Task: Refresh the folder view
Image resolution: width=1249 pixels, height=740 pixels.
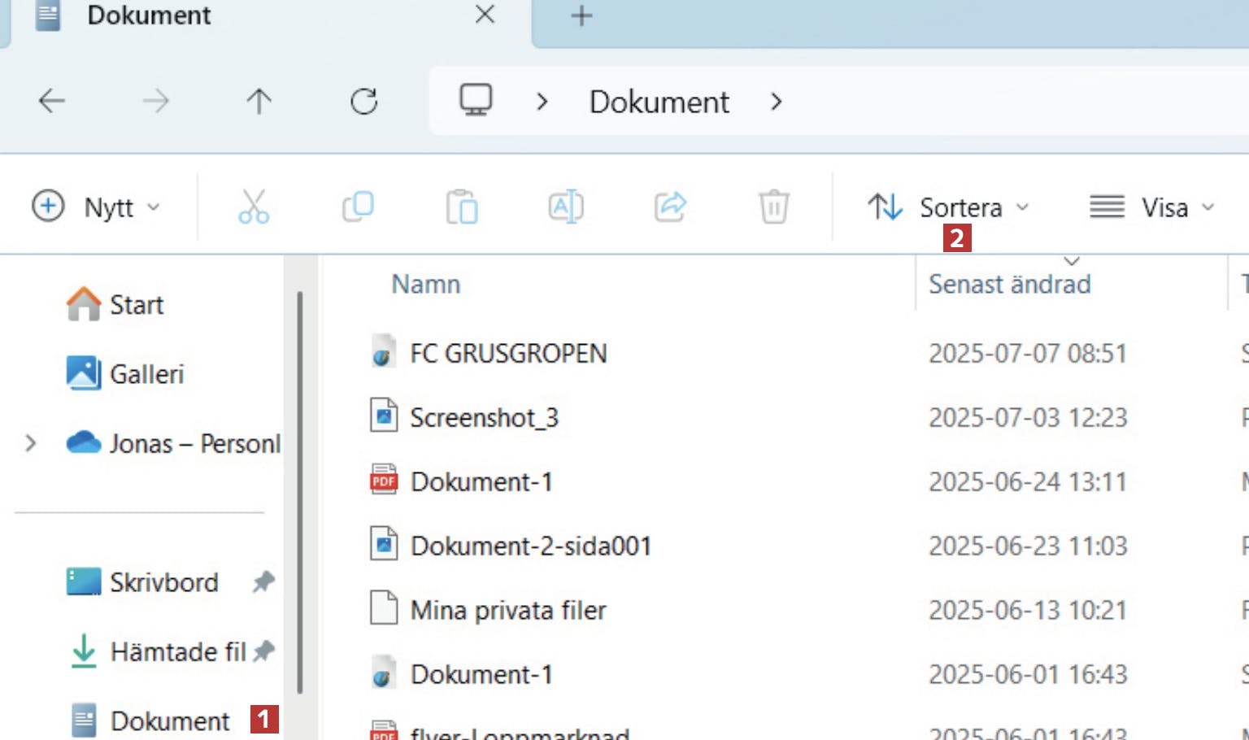Action: pos(363,102)
